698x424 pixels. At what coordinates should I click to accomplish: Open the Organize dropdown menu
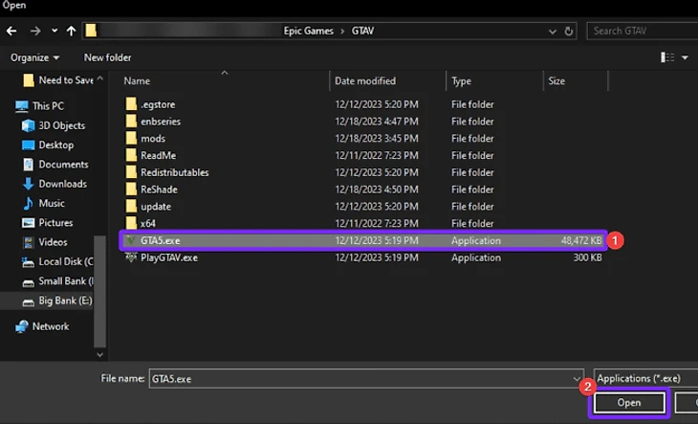pyautogui.click(x=34, y=57)
